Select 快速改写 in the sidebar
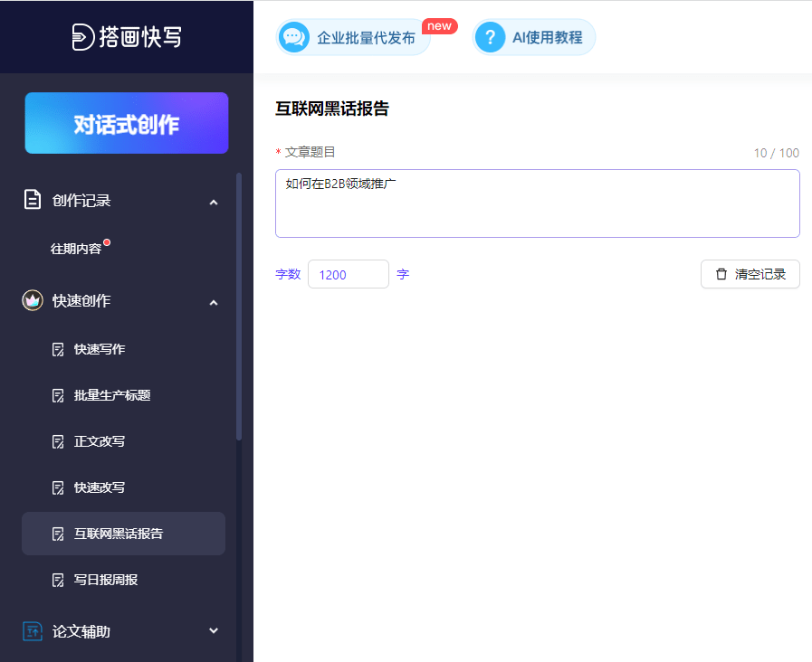The width and height of the screenshot is (812, 662). [x=100, y=487]
